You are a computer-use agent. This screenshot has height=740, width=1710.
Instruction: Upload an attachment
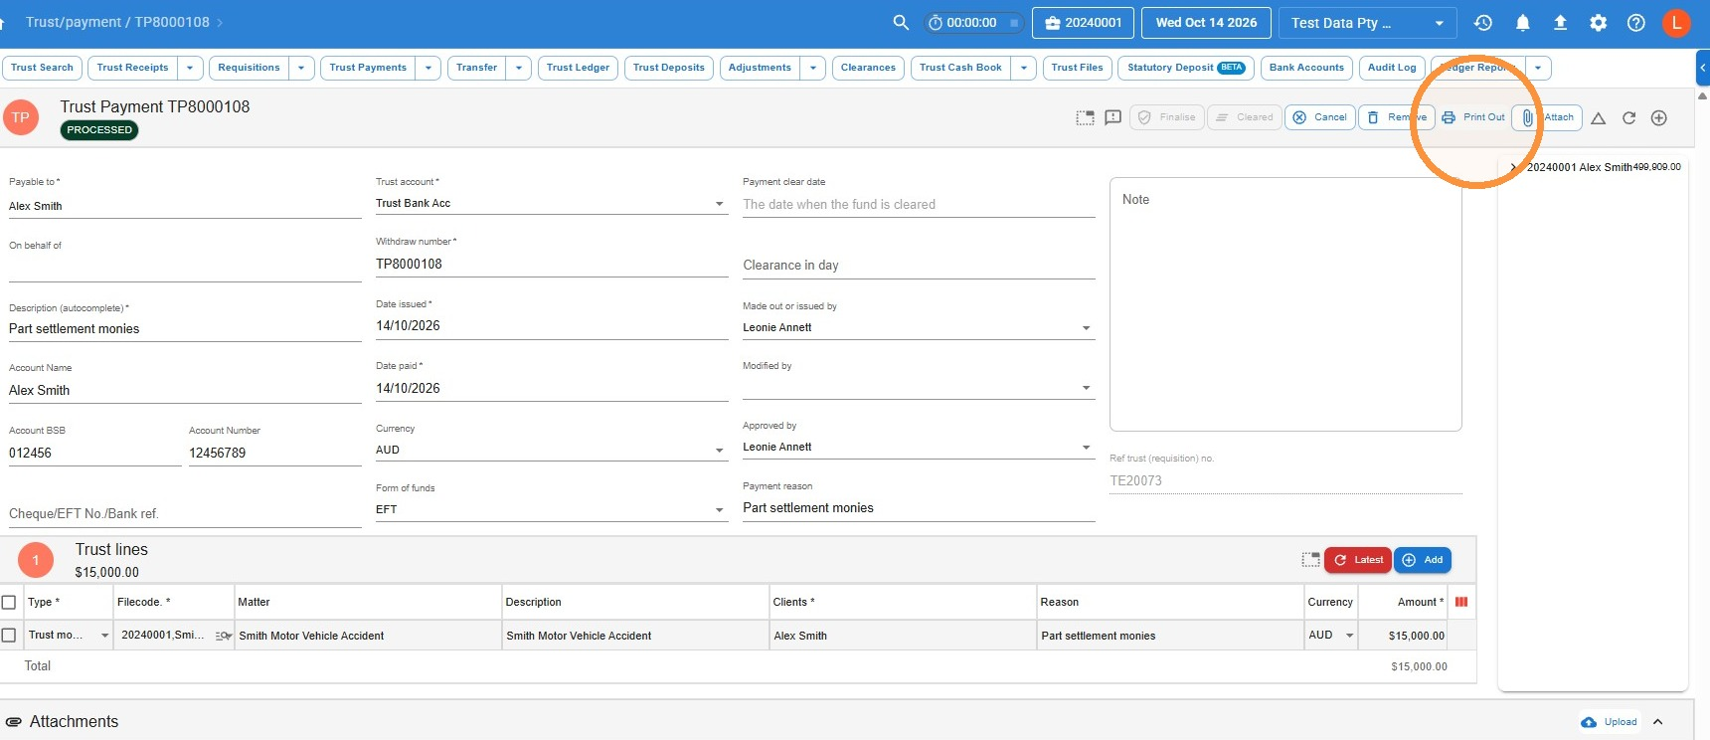pyautogui.click(x=1610, y=722)
